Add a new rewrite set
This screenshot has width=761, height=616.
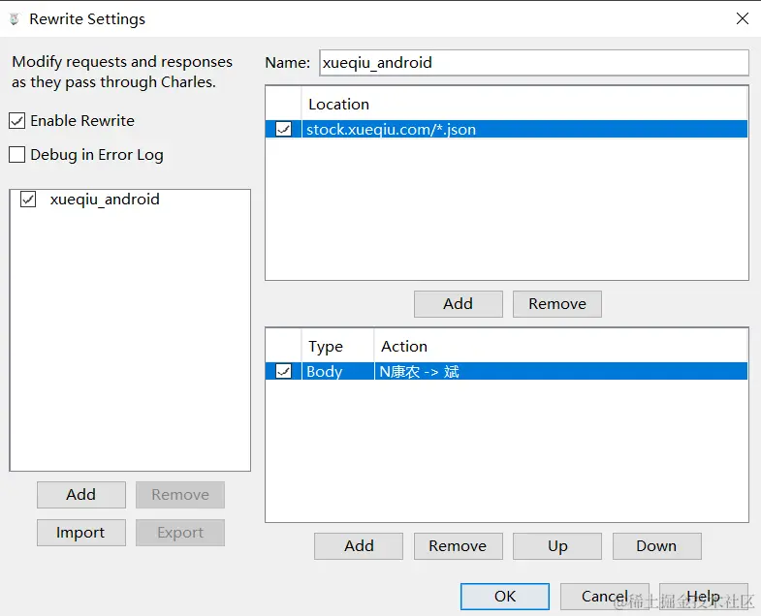coord(81,495)
